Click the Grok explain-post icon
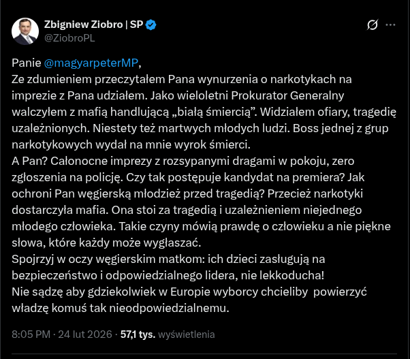This screenshot has width=410, height=359. tap(373, 25)
